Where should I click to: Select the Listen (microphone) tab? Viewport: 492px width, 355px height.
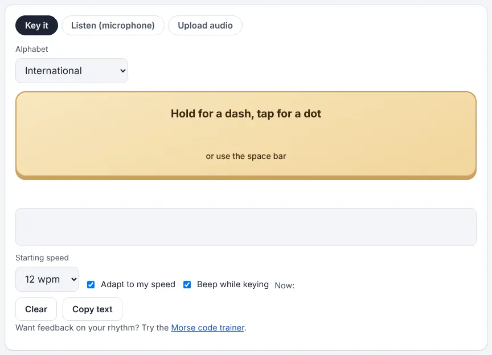pyautogui.click(x=113, y=26)
